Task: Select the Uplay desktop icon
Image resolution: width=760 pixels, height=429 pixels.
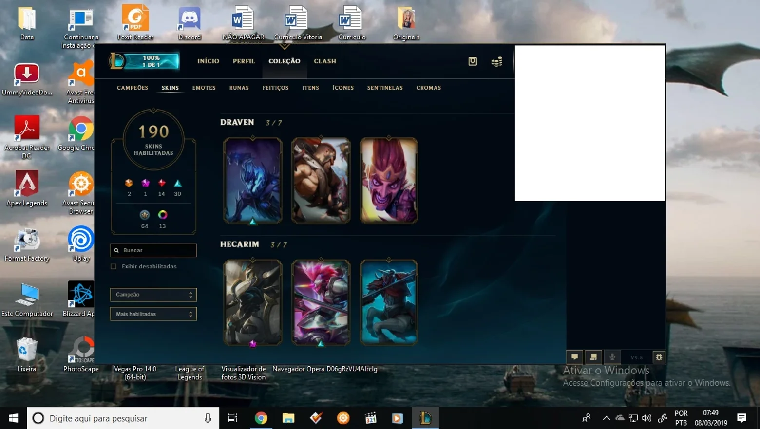Action: pyautogui.click(x=81, y=244)
